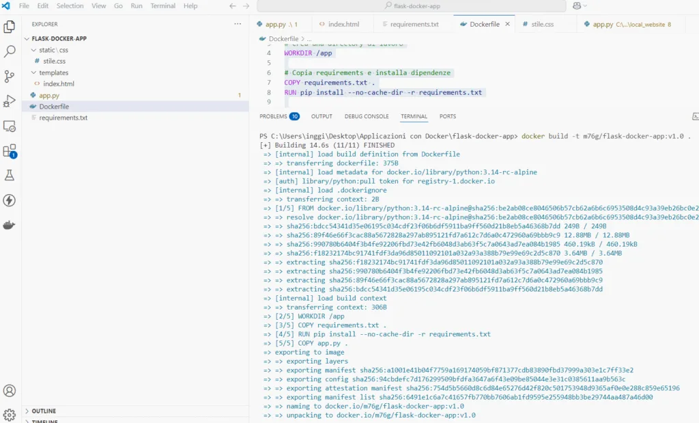Image resolution: width=699 pixels, height=423 pixels.
Task: Open the Help menu
Action: 190,5
